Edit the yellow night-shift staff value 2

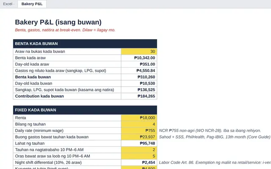(139, 150)
